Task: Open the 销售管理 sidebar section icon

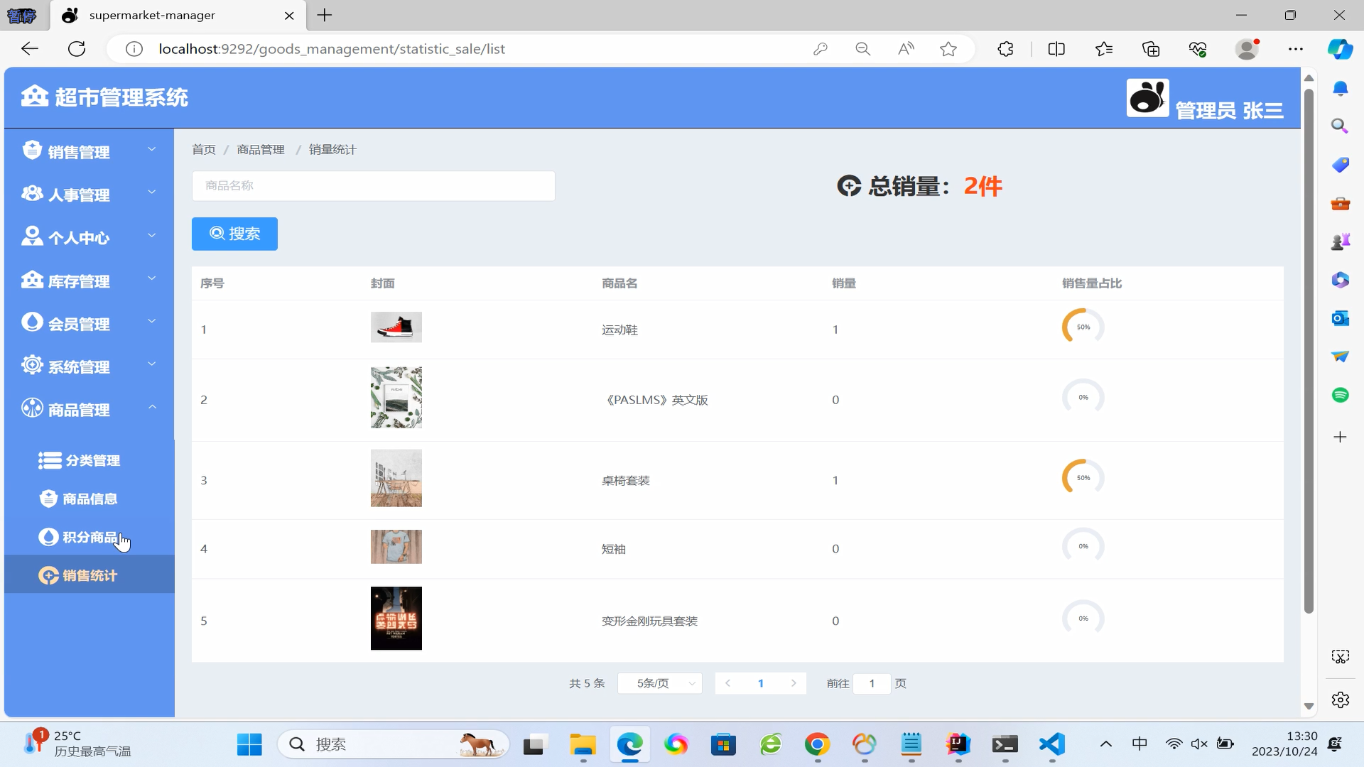Action: pos(32,150)
